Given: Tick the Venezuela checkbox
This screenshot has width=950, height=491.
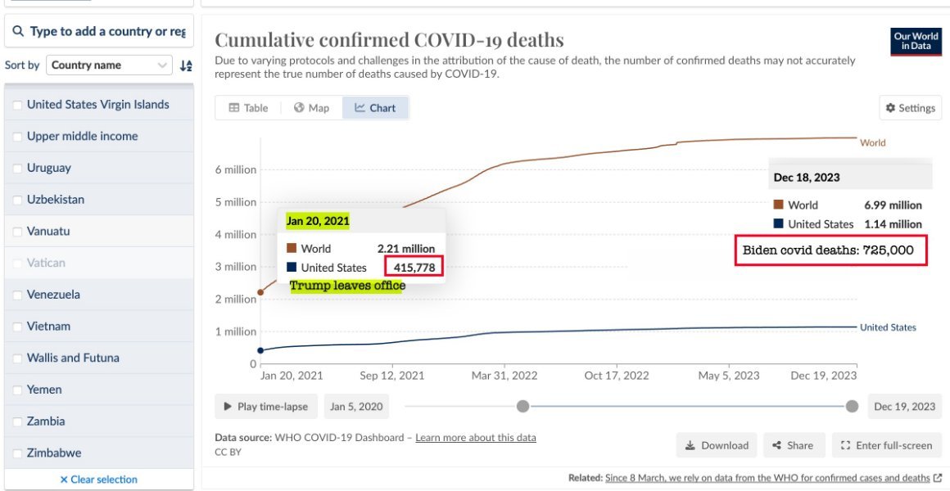Looking at the screenshot, I should point(17,295).
